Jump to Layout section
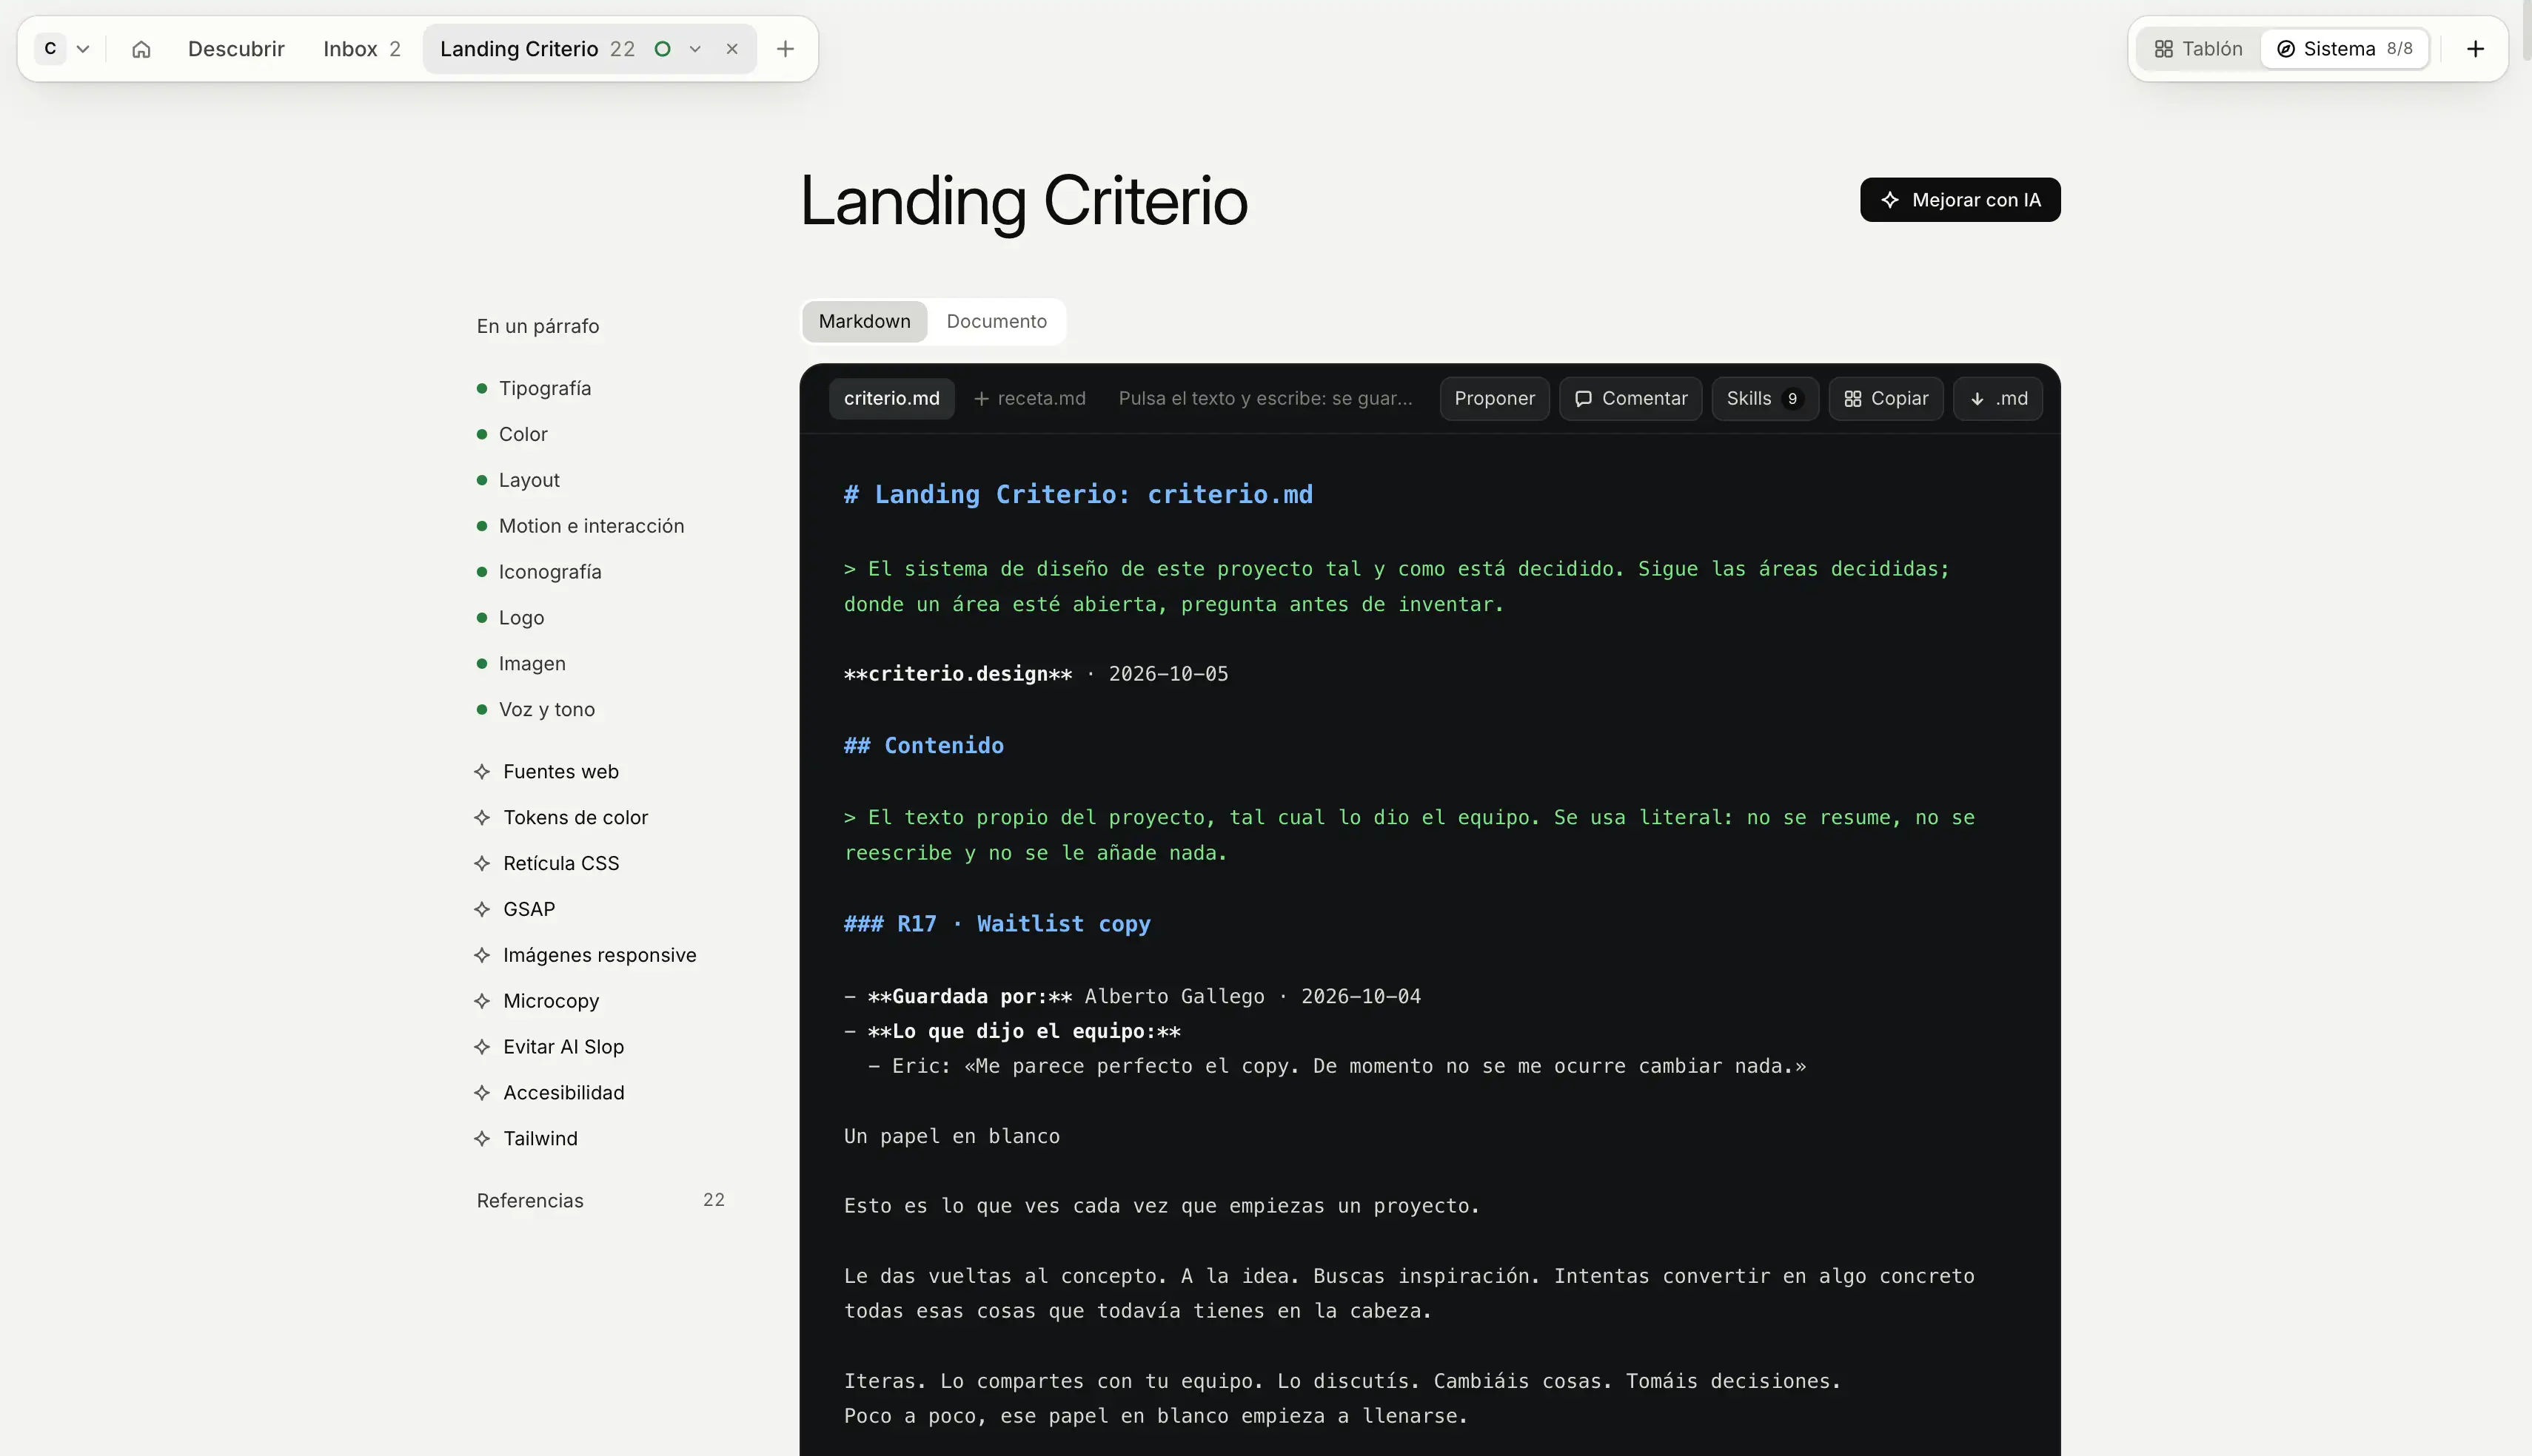The height and width of the screenshot is (1456, 2532). pos(529,480)
